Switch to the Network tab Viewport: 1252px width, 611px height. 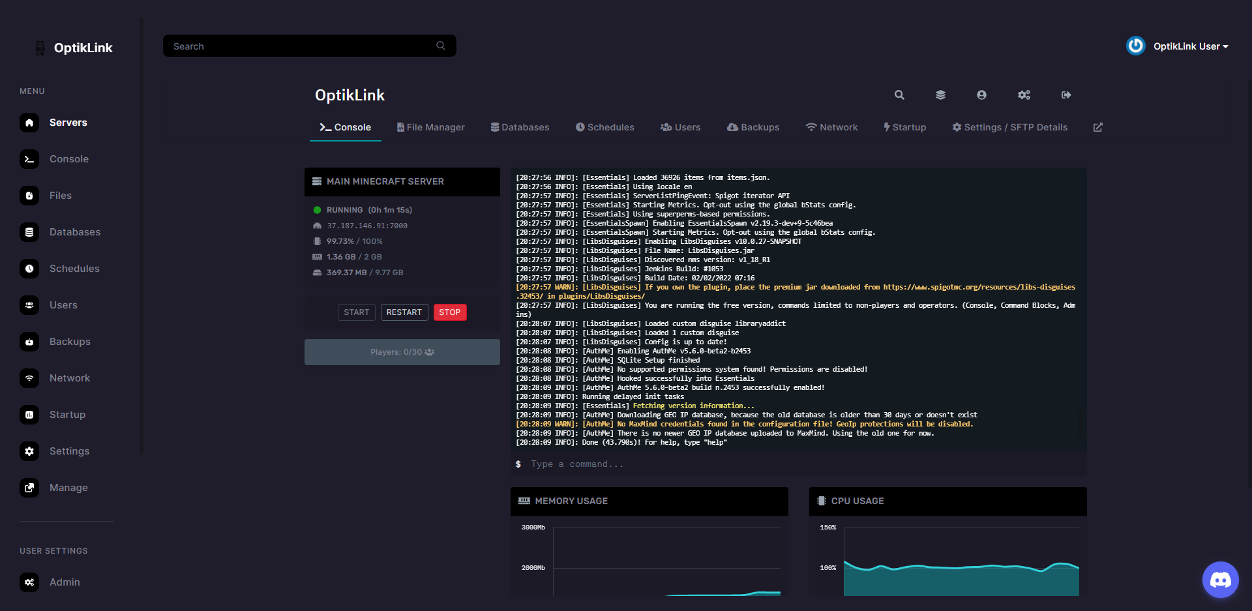831,127
